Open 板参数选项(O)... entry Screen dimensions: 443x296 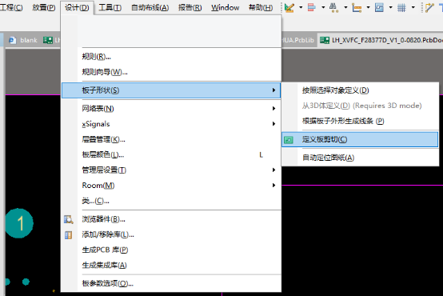[x=171, y=283]
